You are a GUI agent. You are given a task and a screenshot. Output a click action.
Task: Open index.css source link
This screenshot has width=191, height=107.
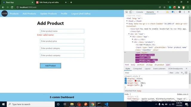[x=182, y=94]
